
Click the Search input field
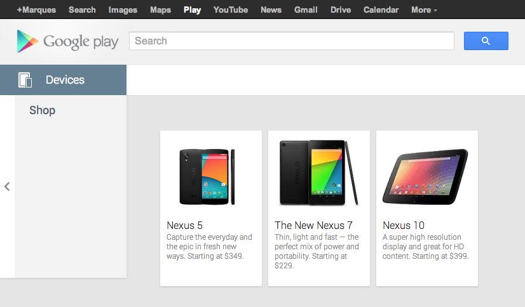tap(292, 41)
